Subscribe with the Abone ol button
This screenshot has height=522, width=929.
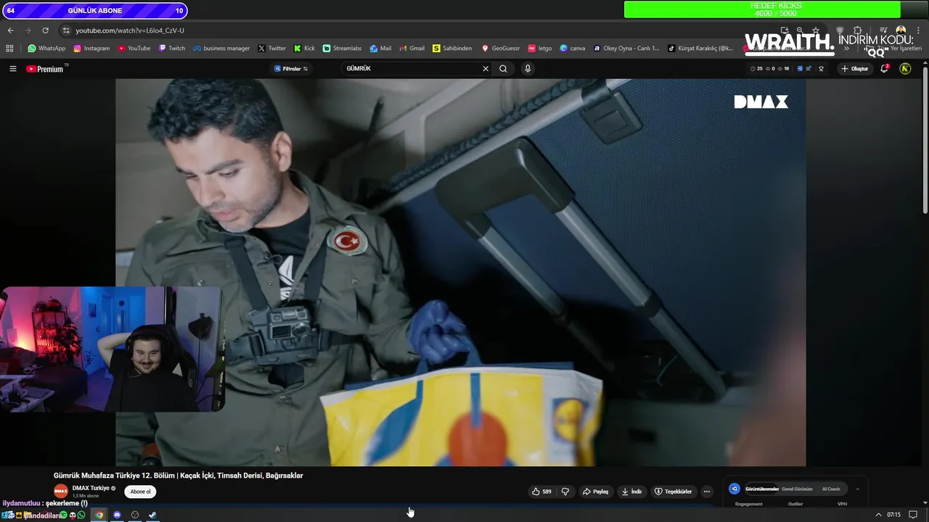140,492
